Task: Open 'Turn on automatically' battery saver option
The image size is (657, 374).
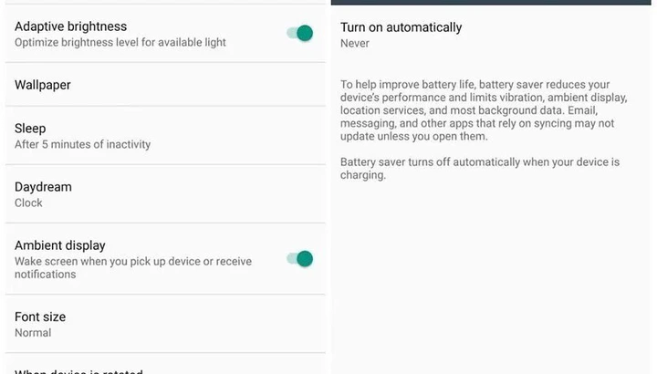Action: coord(491,35)
